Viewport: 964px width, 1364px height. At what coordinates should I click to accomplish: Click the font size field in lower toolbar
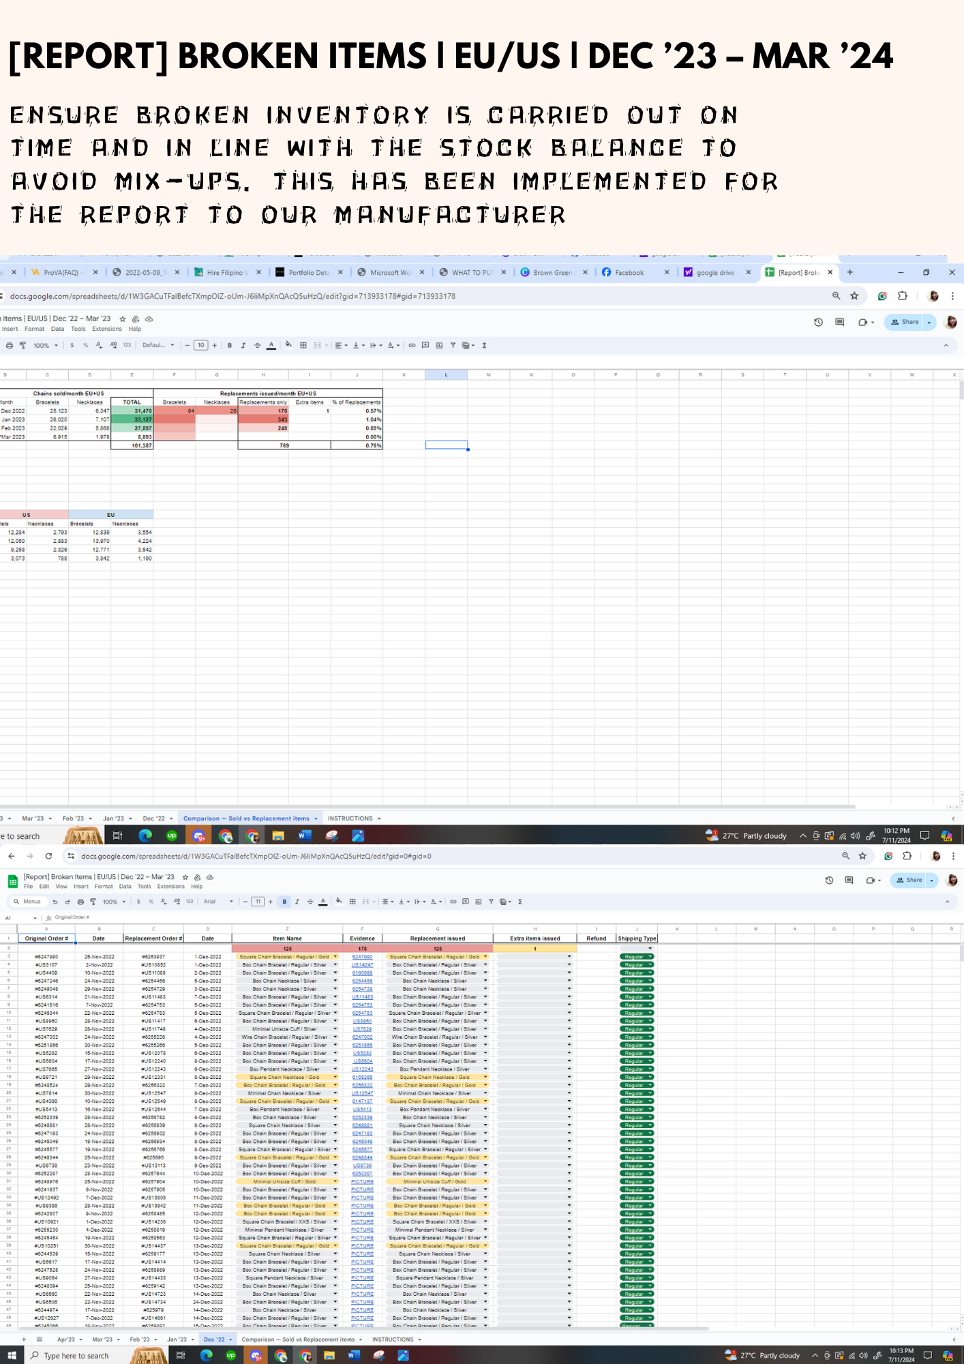click(x=258, y=902)
